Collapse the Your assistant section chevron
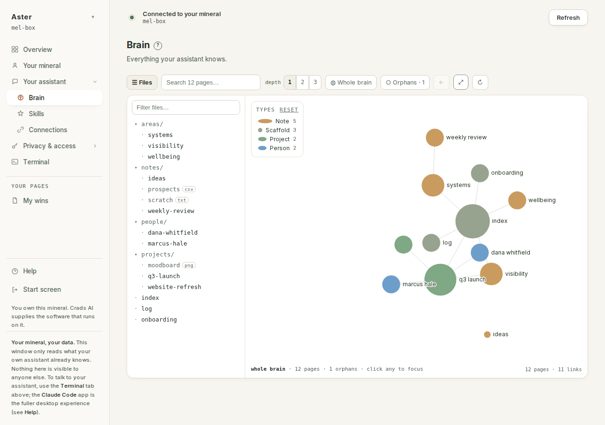Screen dimensions: 605x425 (x=95, y=82)
